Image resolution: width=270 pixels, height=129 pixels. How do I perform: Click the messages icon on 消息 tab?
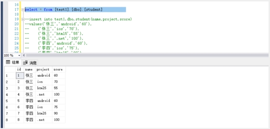tap(25, 63)
